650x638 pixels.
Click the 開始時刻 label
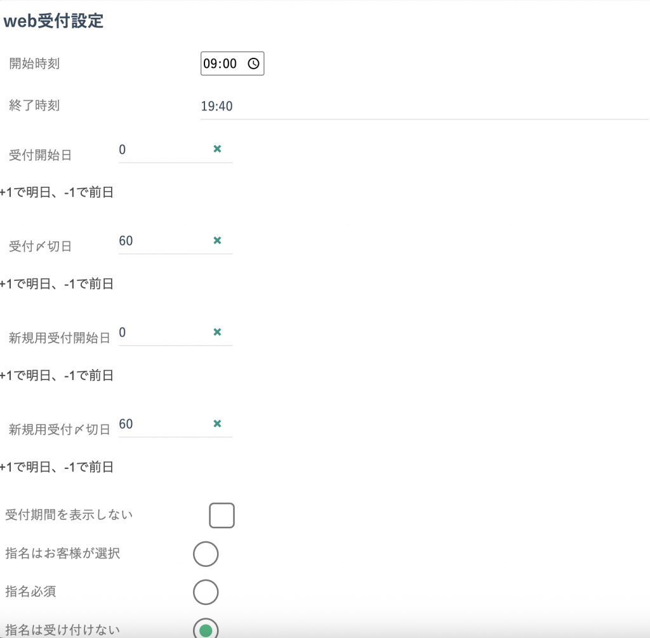pyautogui.click(x=34, y=64)
